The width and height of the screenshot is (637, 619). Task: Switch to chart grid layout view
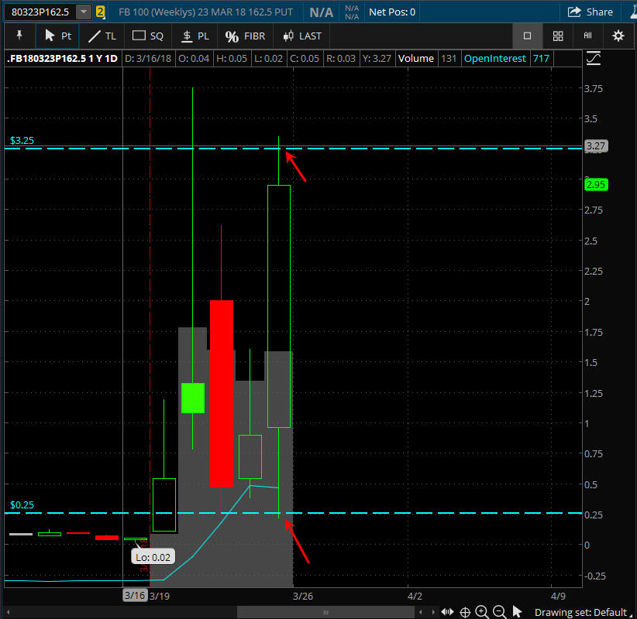pyautogui.click(x=557, y=36)
